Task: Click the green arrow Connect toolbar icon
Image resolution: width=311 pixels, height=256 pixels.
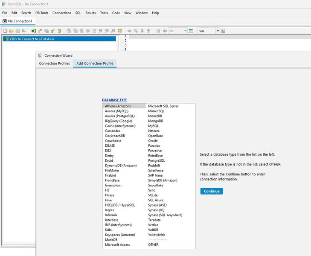Action: (34, 31)
